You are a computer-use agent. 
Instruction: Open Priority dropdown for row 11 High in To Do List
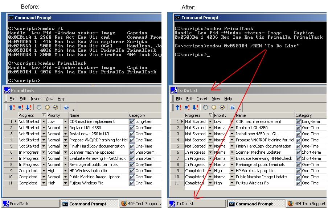coord(232,183)
